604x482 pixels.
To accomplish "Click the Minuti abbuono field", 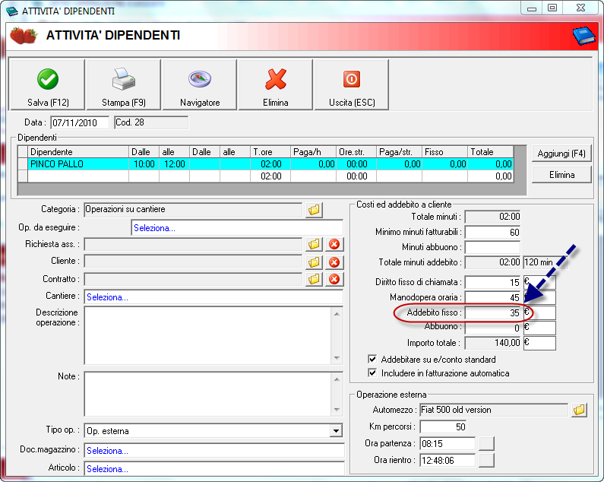I will (x=492, y=247).
